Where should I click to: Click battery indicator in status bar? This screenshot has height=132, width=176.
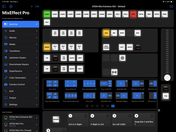pyautogui.click(x=172, y=2)
